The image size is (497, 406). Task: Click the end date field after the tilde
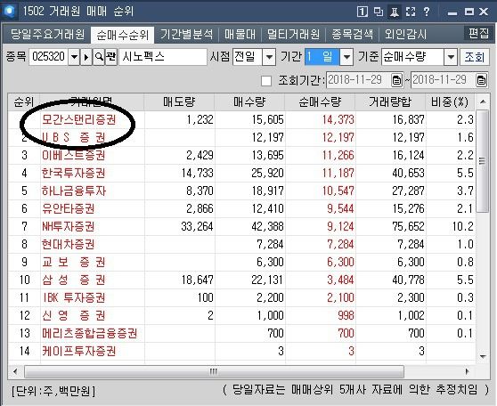click(x=444, y=80)
